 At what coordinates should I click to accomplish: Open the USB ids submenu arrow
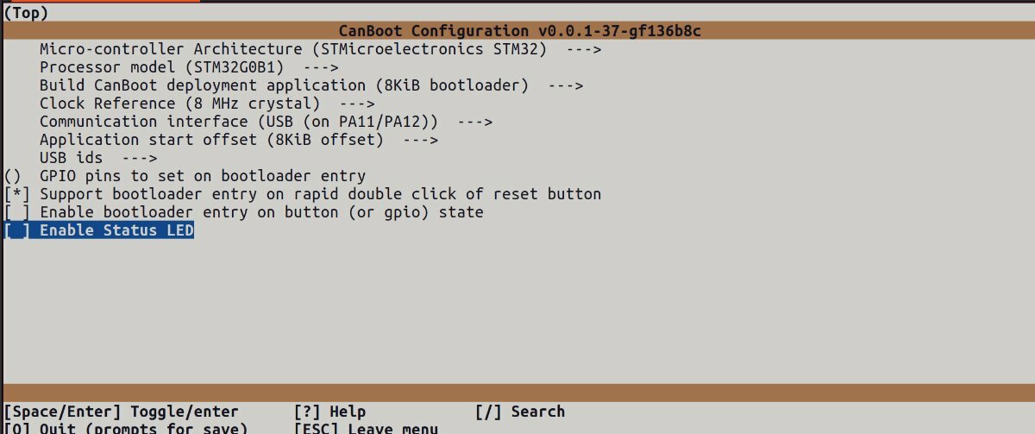click(140, 158)
